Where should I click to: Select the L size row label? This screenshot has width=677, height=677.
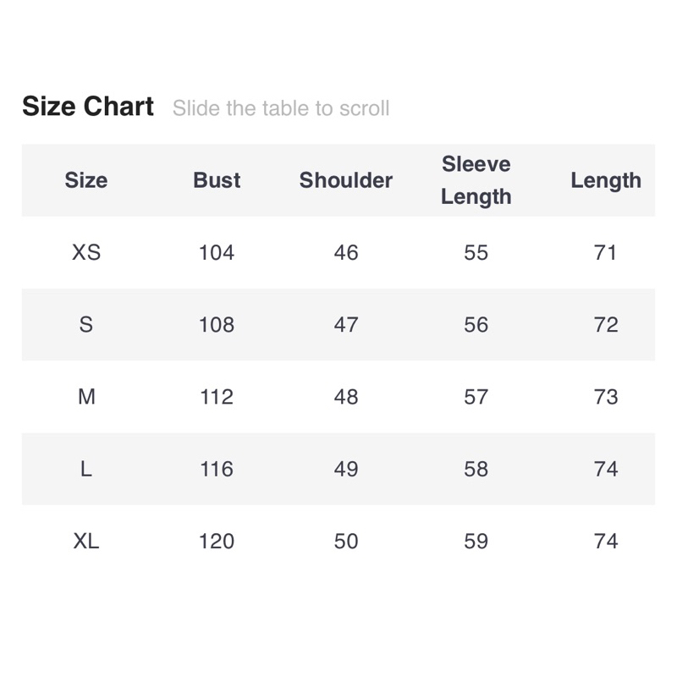click(x=86, y=469)
